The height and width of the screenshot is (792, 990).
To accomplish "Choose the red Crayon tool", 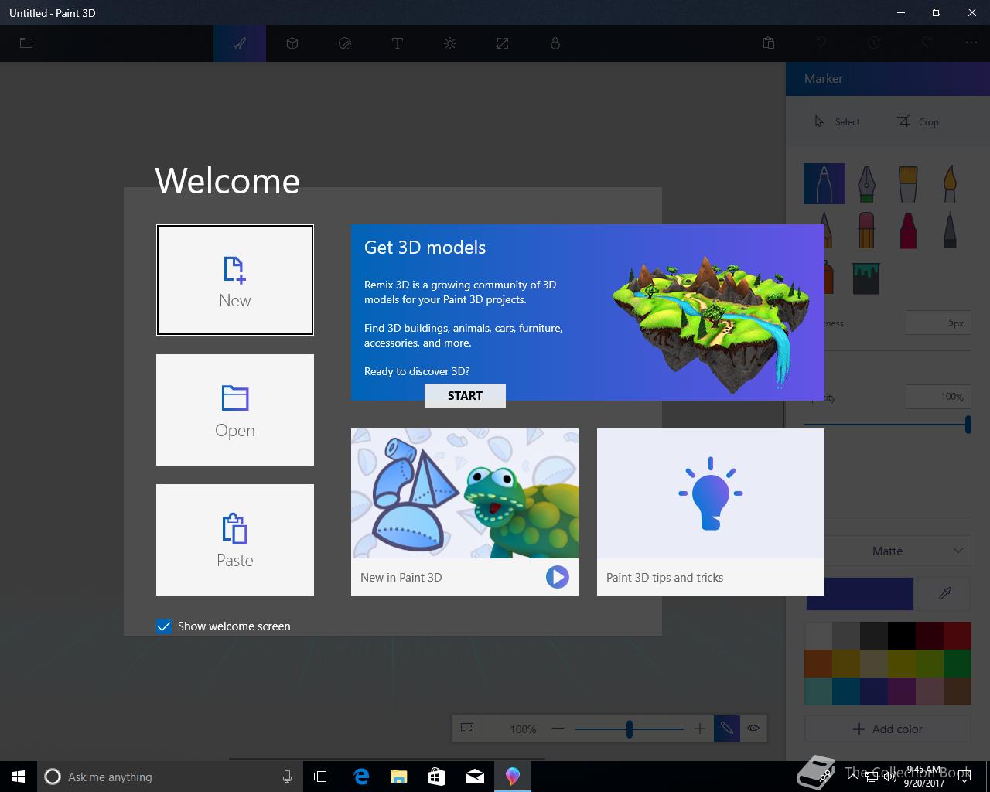I will click(x=908, y=230).
